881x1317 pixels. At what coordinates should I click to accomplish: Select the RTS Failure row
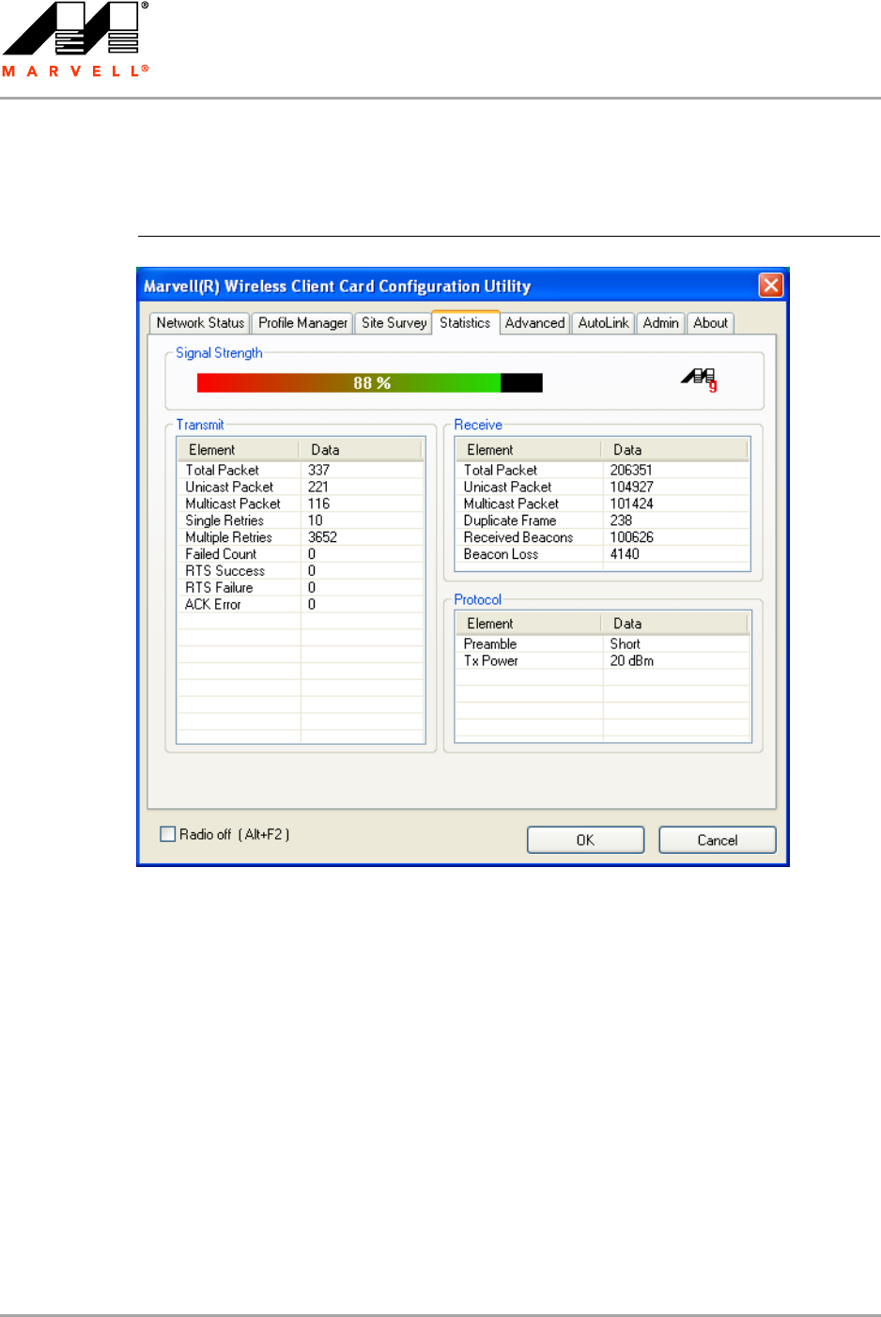point(301,588)
